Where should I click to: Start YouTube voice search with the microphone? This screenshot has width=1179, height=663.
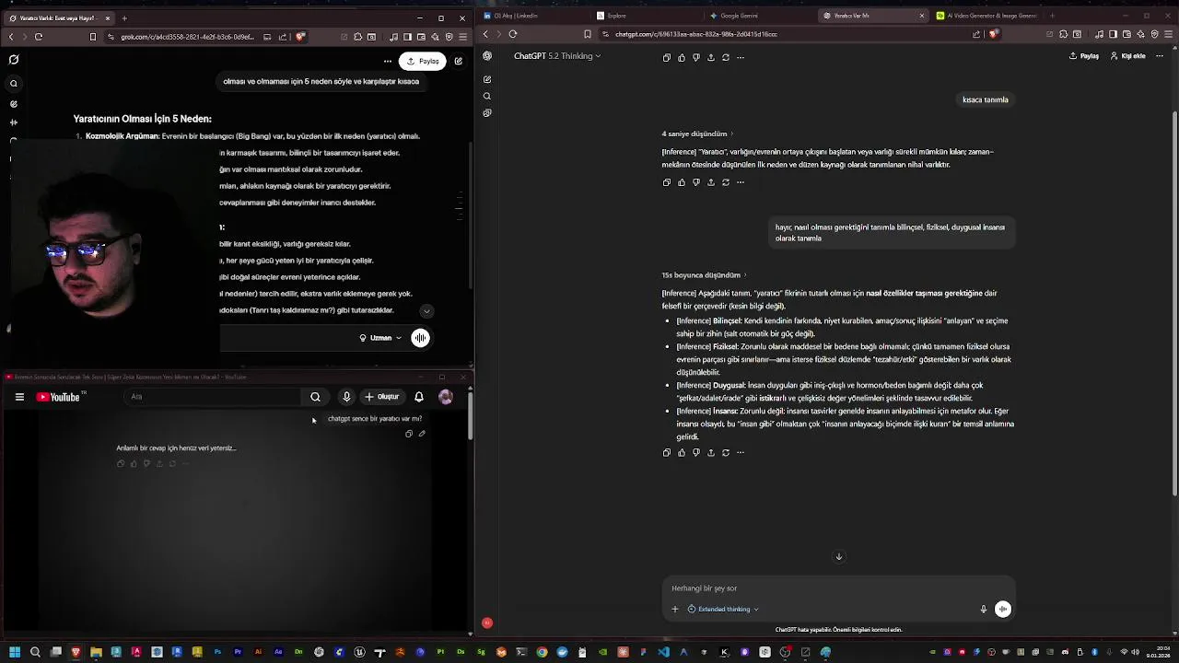click(x=346, y=397)
